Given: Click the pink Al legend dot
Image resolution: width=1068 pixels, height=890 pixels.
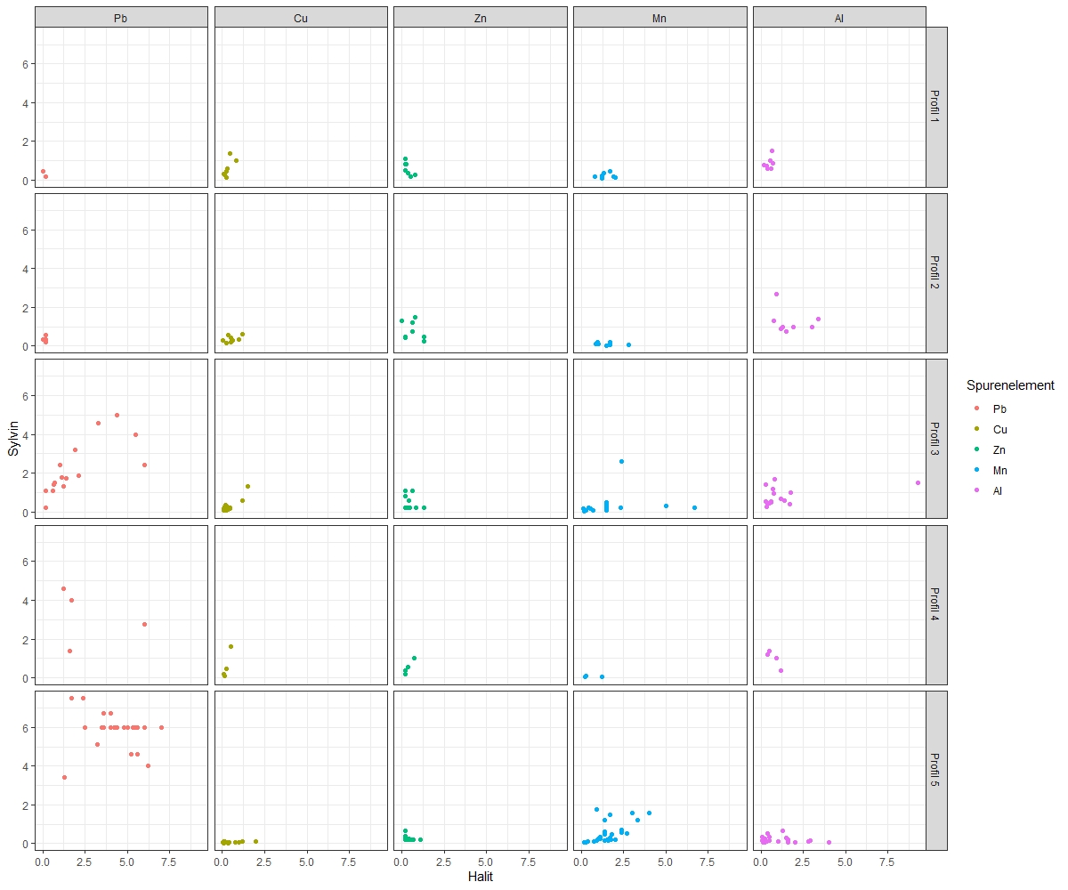Looking at the screenshot, I should click(x=977, y=490).
